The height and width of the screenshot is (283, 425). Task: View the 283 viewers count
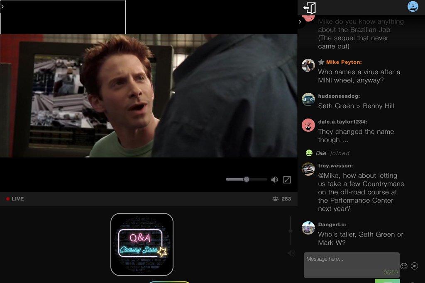tap(282, 199)
